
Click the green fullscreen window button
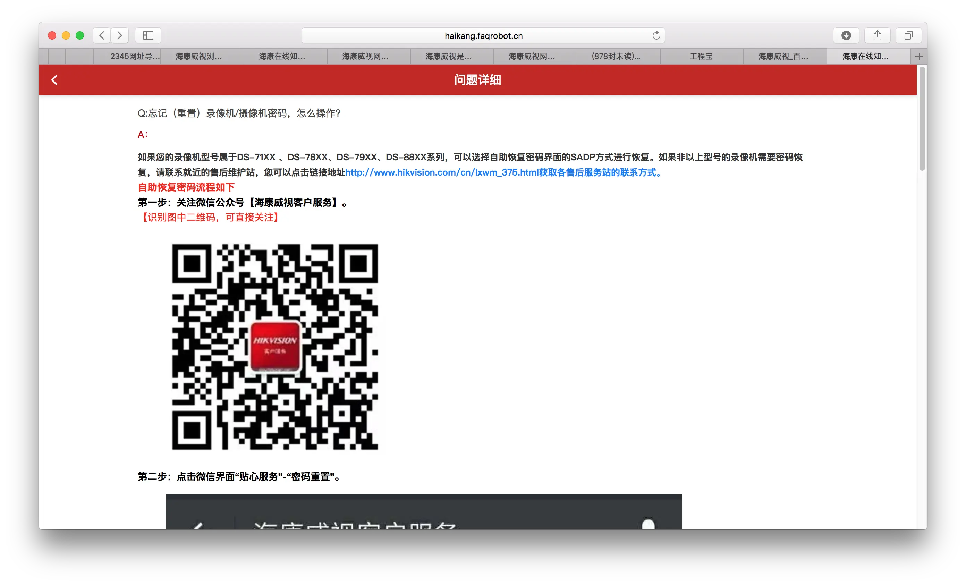pyautogui.click(x=80, y=36)
